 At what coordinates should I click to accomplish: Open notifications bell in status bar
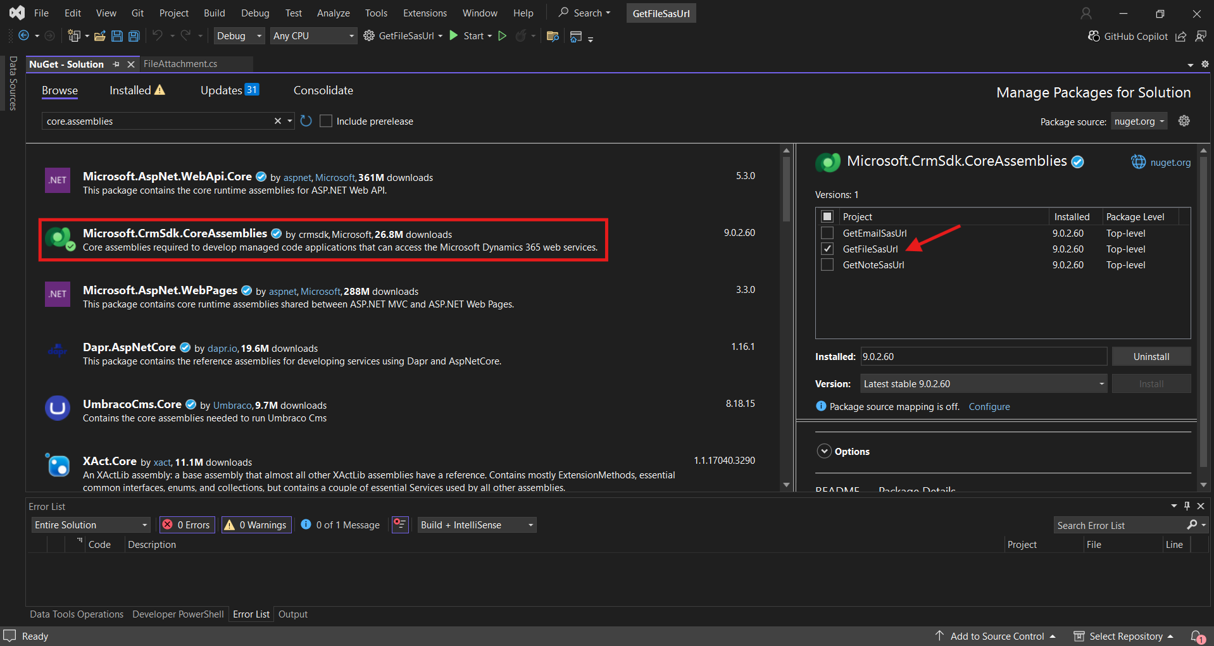(1197, 636)
